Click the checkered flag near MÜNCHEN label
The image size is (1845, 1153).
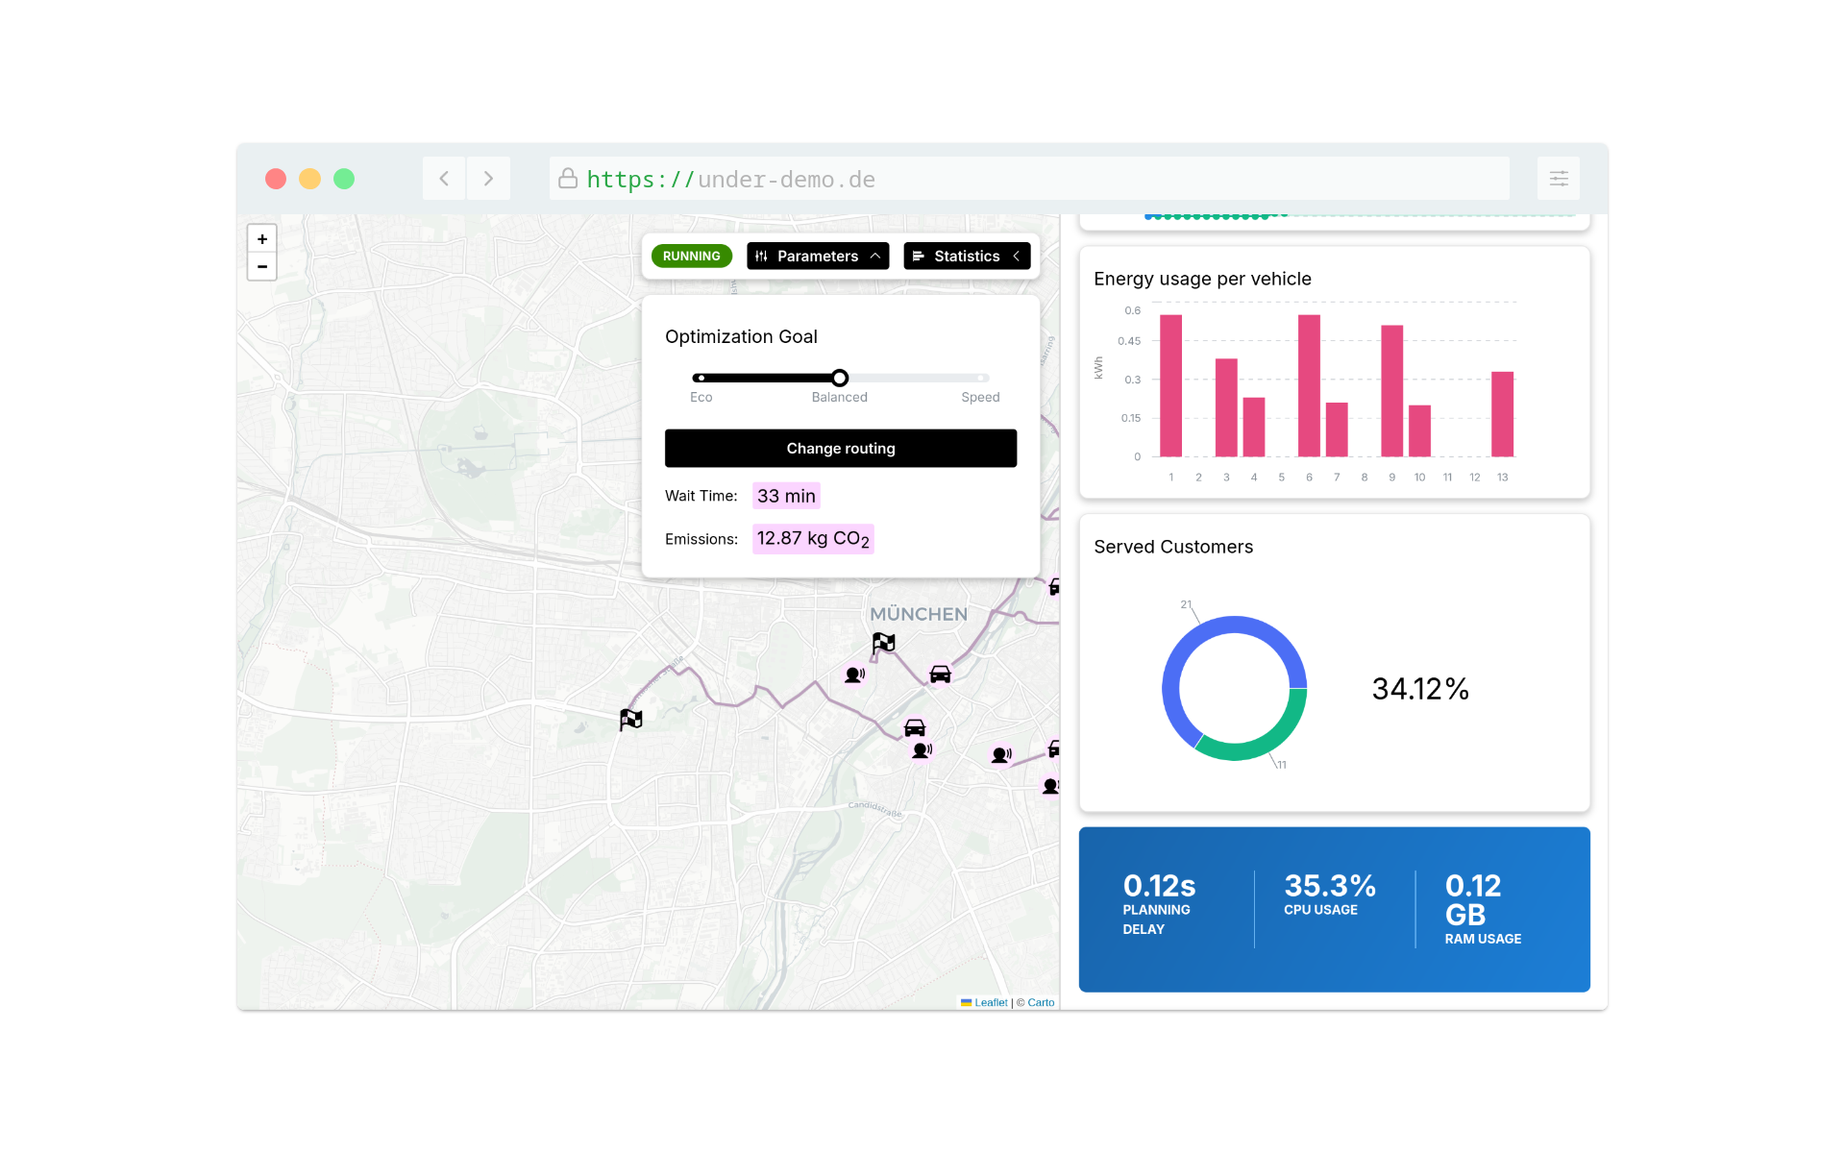coord(883,643)
